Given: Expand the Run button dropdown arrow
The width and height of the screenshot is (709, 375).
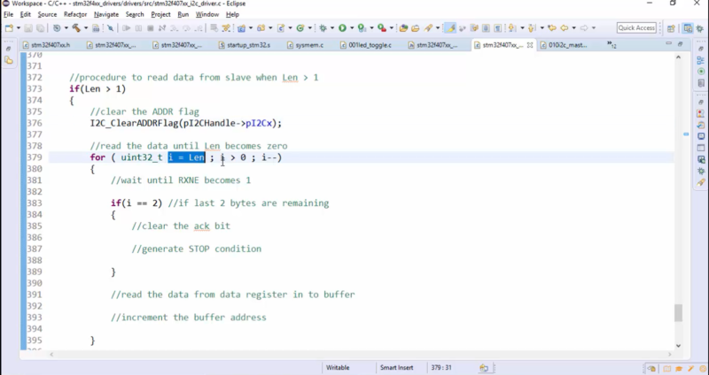Looking at the screenshot, I should [352, 28].
